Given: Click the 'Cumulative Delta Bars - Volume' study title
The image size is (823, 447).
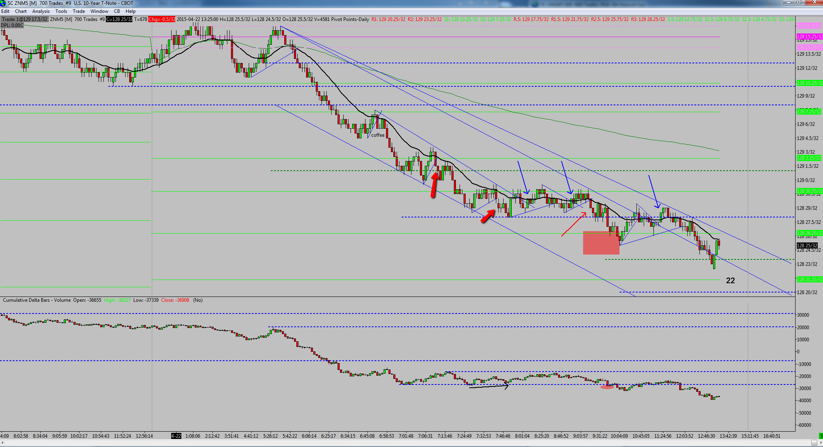Looking at the screenshot, I should coord(37,300).
